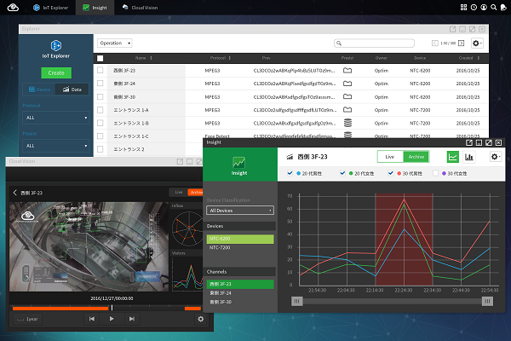Image resolution: width=511 pixels, height=341 pixels.
Task: Tick the select-all checkbox in Explorer header
Action: pyautogui.click(x=100, y=58)
